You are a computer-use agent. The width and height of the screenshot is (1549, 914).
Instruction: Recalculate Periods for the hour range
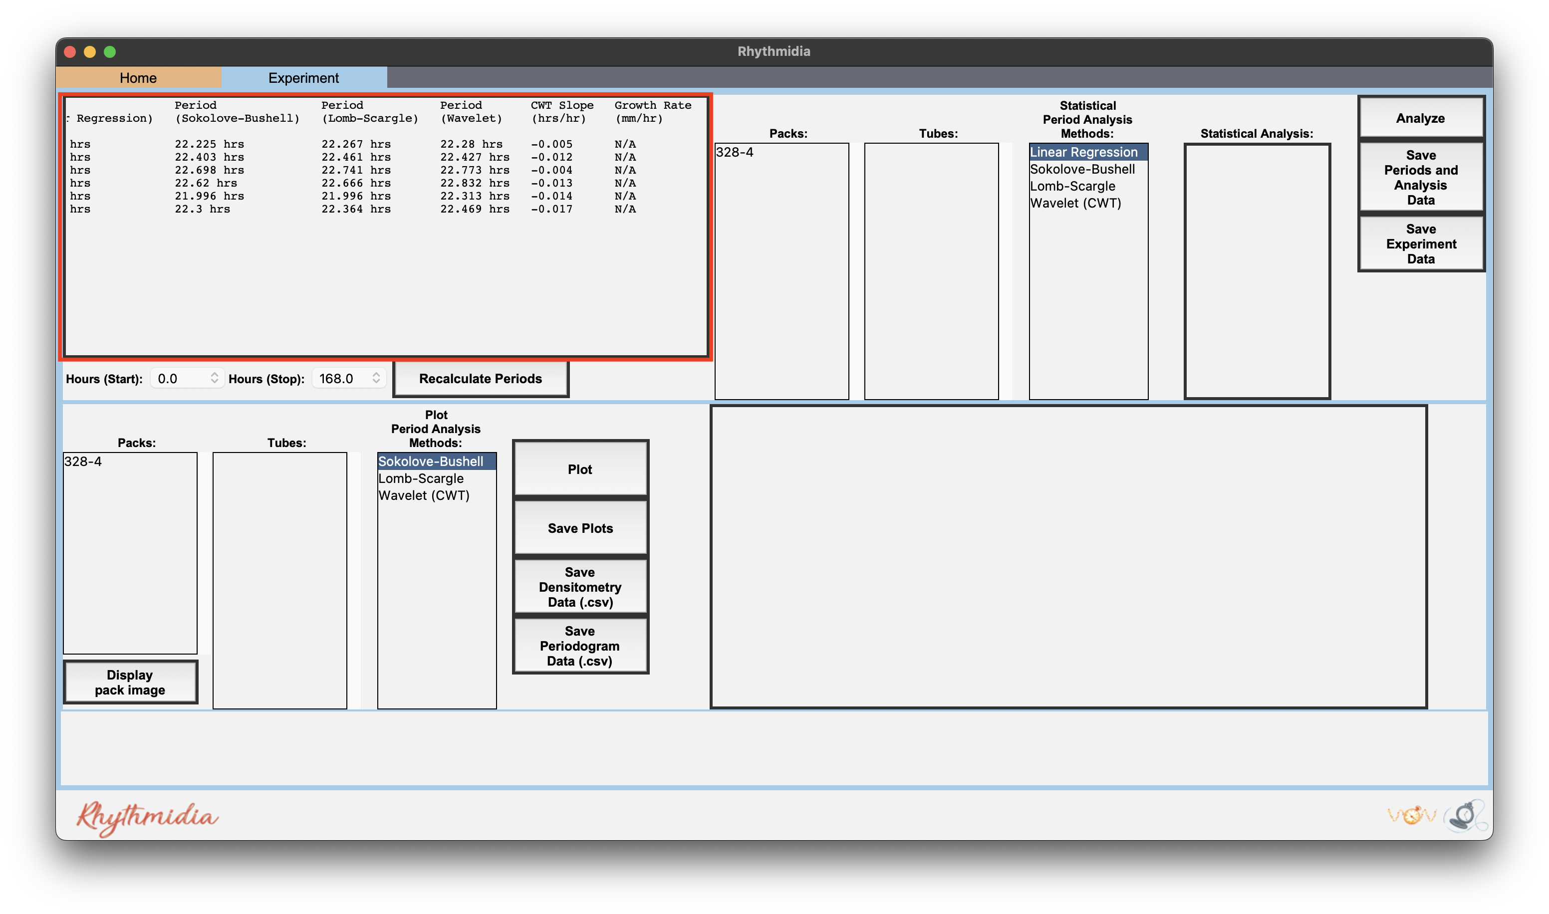tap(481, 379)
